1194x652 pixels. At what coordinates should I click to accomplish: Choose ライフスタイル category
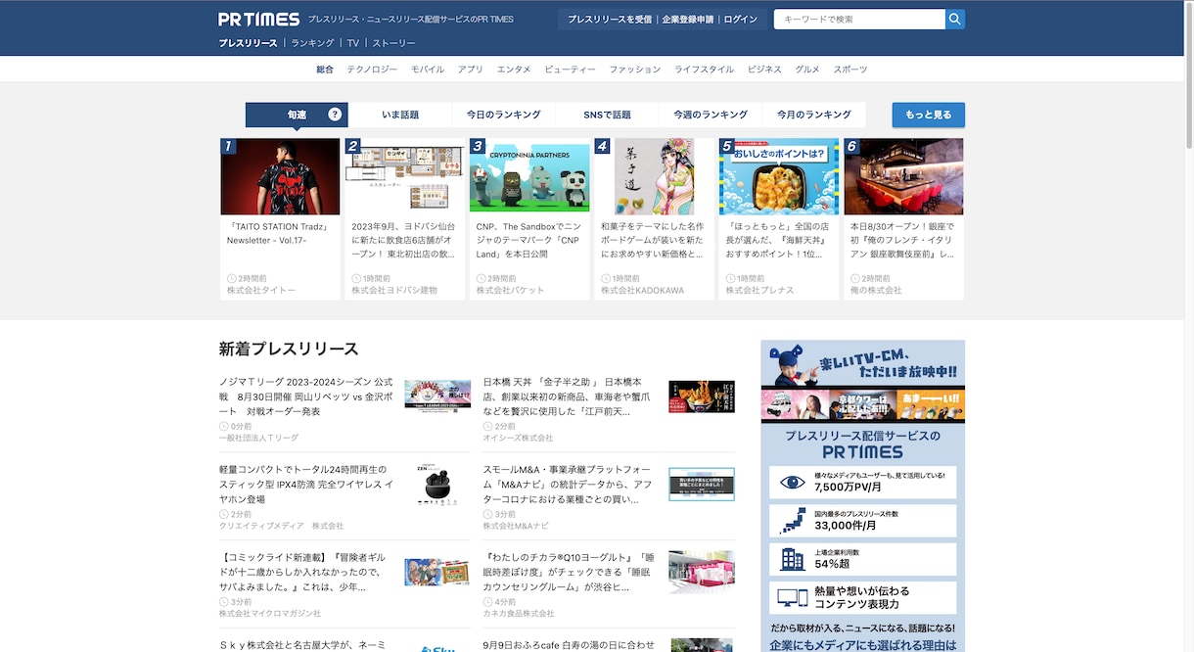pos(705,70)
